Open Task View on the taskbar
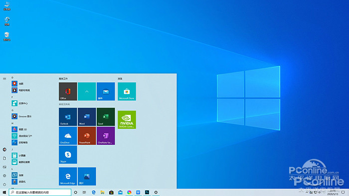 [x=84, y=193]
